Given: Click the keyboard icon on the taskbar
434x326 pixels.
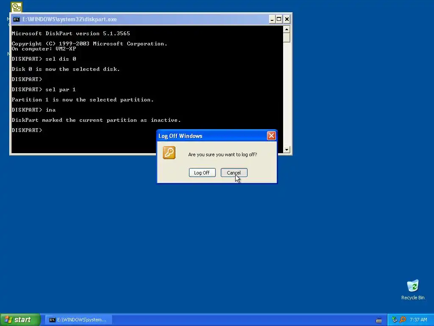Looking at the screenshot, I should (379, 320).
